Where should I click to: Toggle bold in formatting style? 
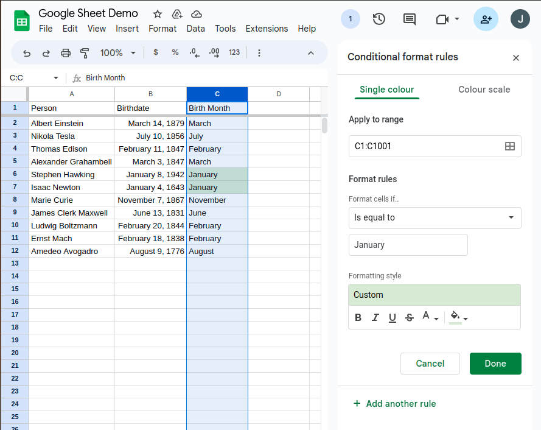point(358,317)
